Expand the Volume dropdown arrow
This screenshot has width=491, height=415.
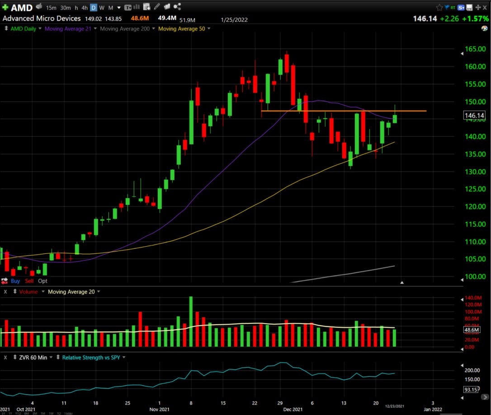(43, 291)
